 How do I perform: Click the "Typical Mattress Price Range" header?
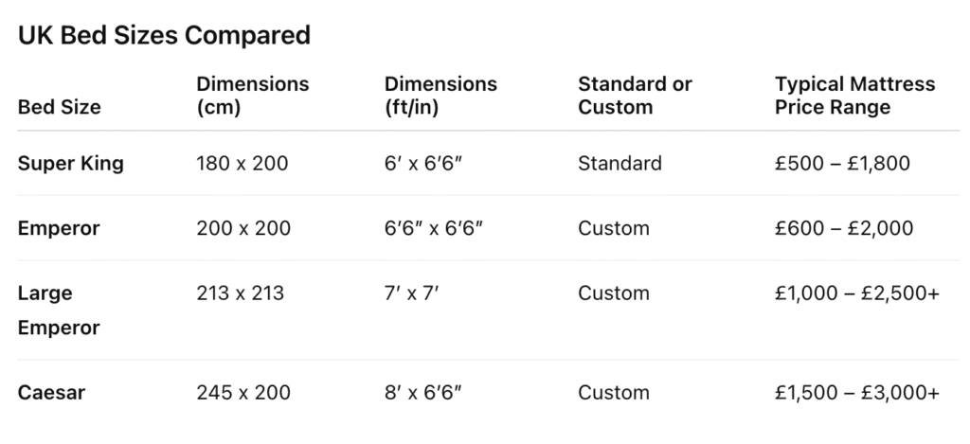[x=854, y=96]
